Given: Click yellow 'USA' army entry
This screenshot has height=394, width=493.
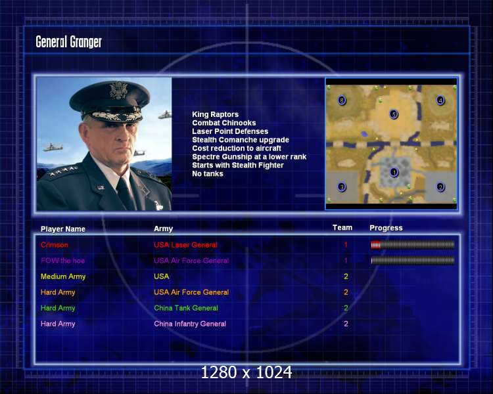Looking at the screenshot, I should pyautogui.click(x=161, y=276).
